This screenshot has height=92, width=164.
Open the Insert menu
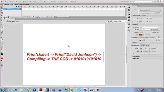tap(25, 2)
